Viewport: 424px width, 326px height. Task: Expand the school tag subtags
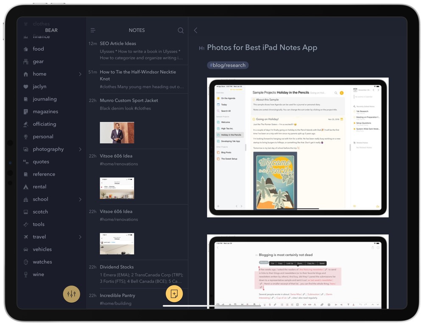pos(80,199)
